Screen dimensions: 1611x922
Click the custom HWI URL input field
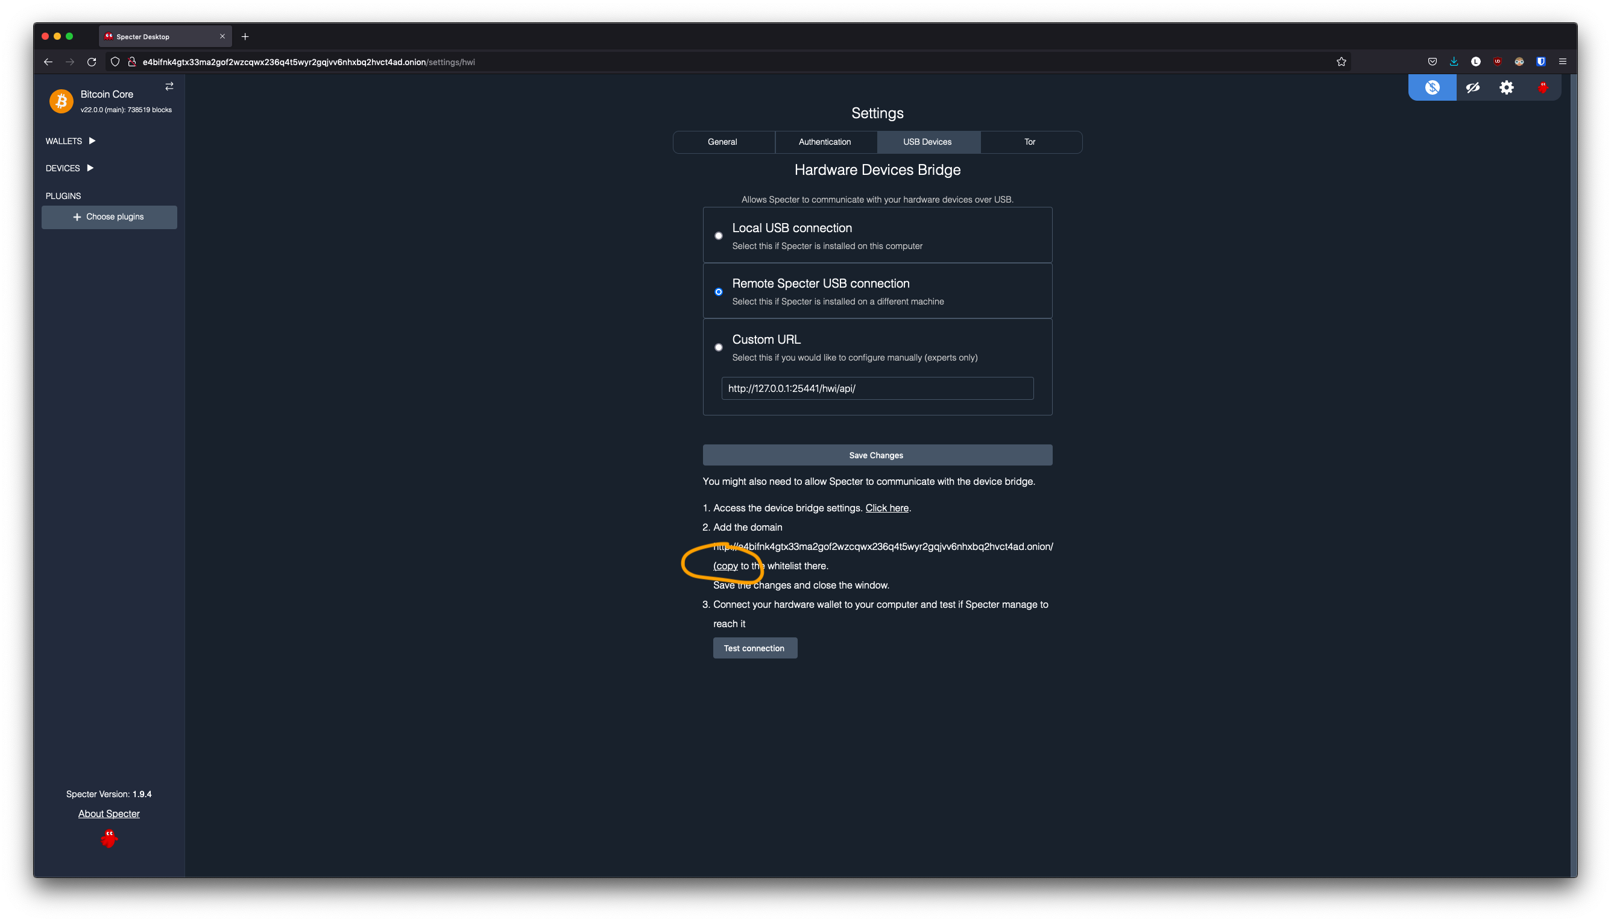tap(877, 388)
